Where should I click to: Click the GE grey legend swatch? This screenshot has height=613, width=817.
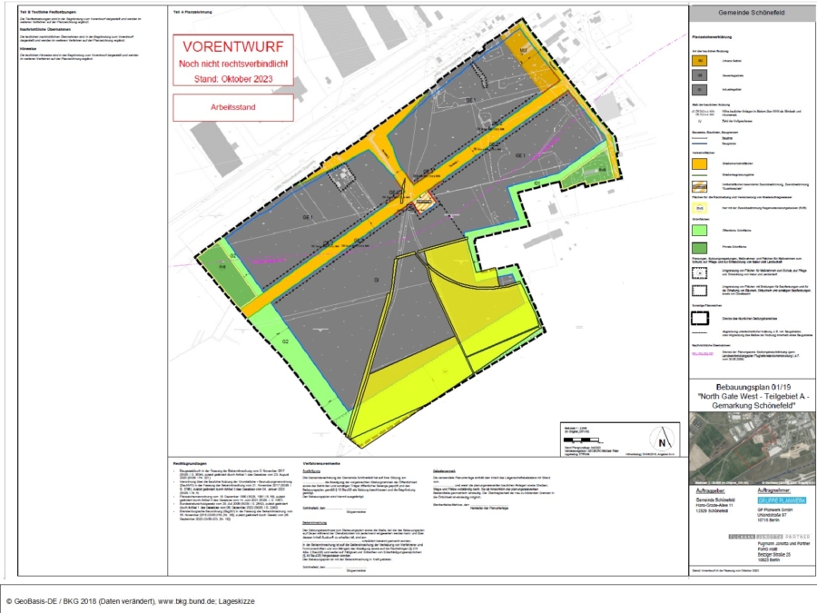tap(699, 75)
